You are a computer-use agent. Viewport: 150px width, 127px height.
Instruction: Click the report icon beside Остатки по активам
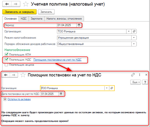coord(5,99)
